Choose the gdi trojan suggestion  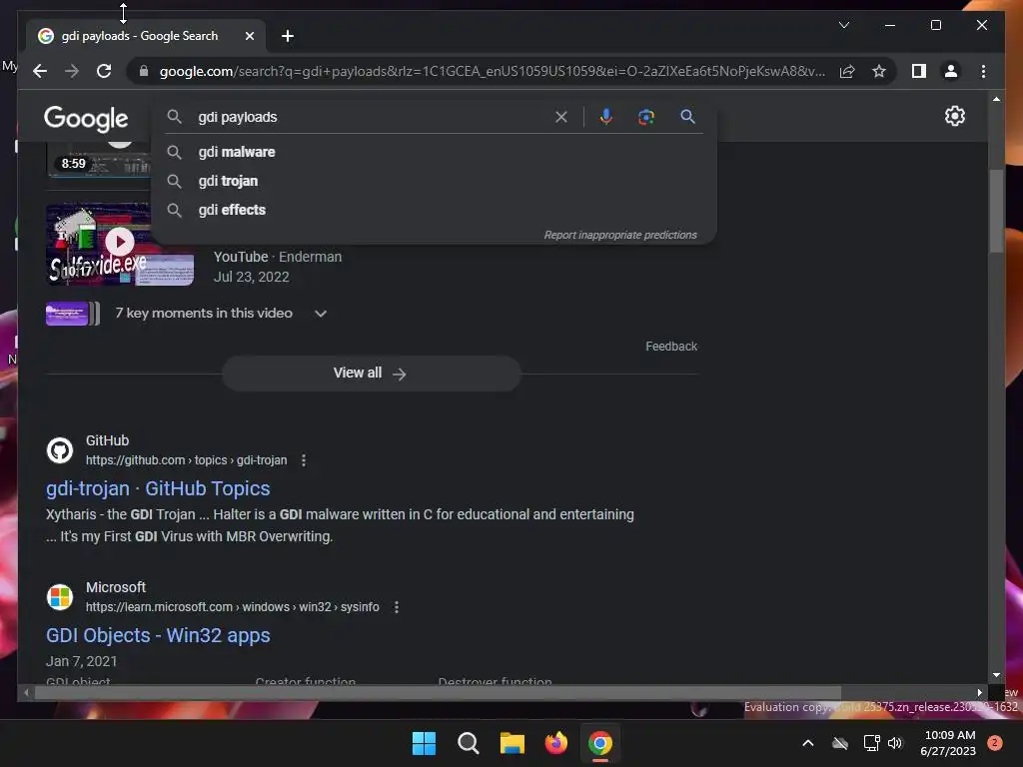click(x=434, y=181)
